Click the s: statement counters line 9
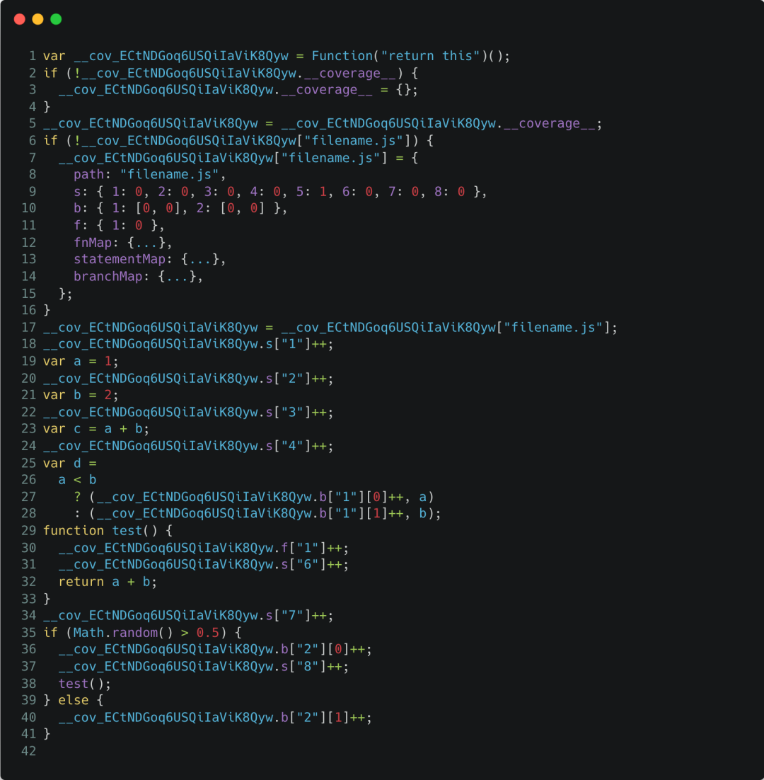Image resolution: width=764 pixels, height=780 pixels. [280, 192]
